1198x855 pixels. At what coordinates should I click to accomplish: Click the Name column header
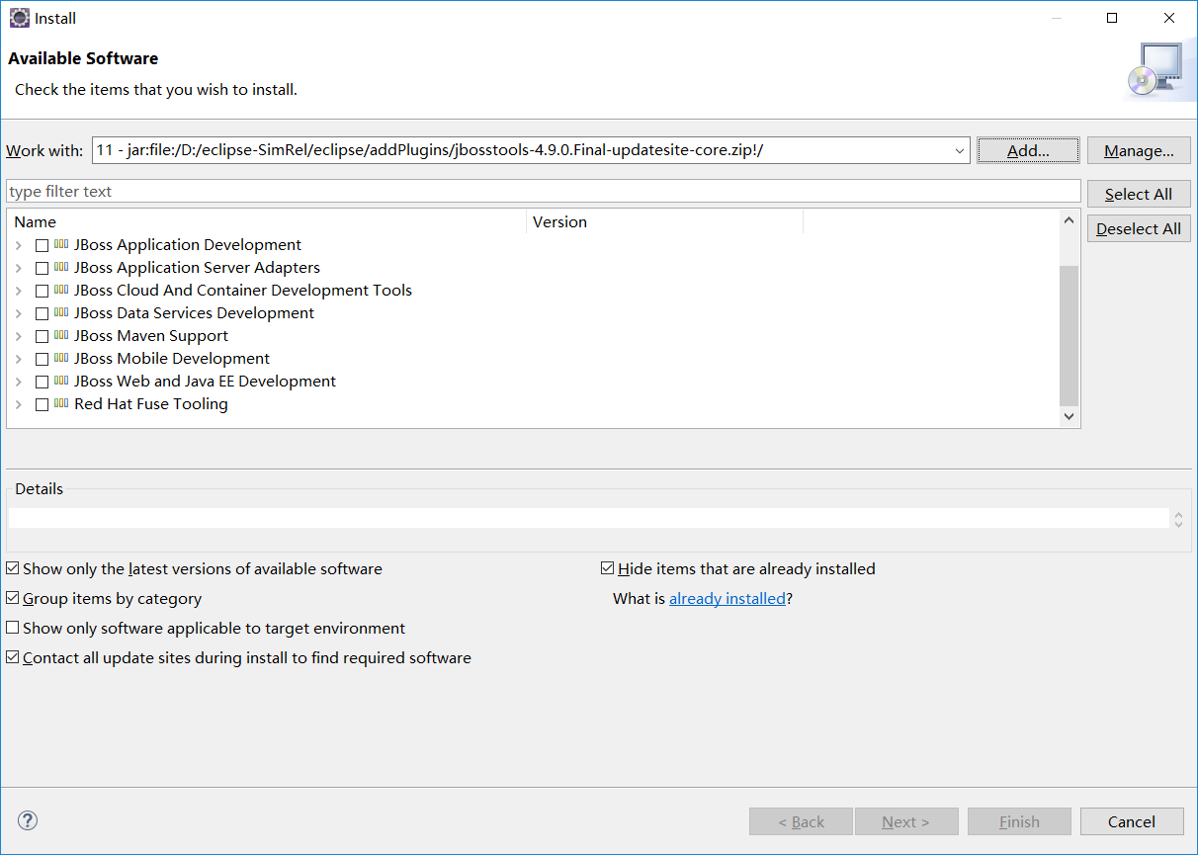tap(267, 221)
